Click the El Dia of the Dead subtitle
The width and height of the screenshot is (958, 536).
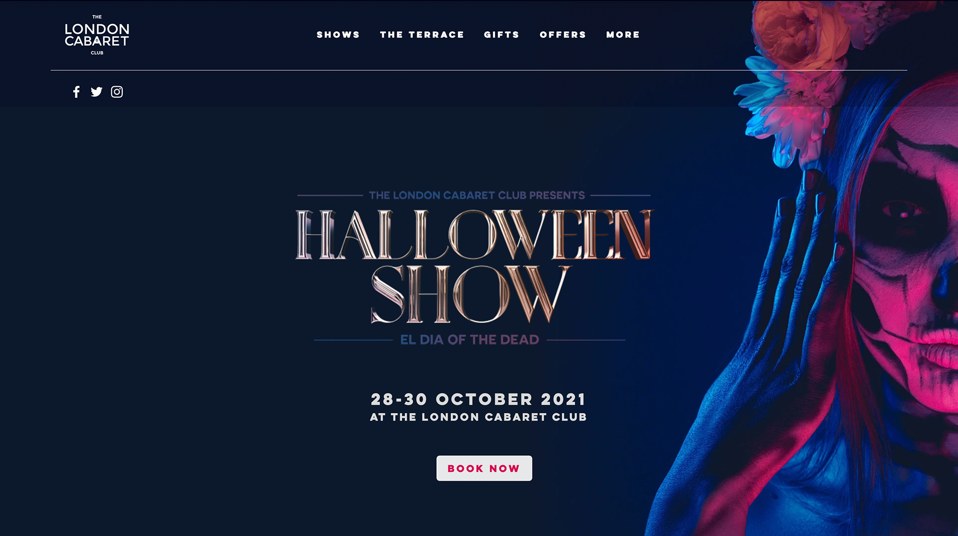click(470, 340)
